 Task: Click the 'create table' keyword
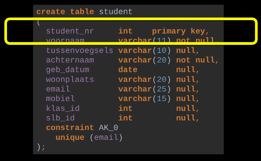point(65,12)
